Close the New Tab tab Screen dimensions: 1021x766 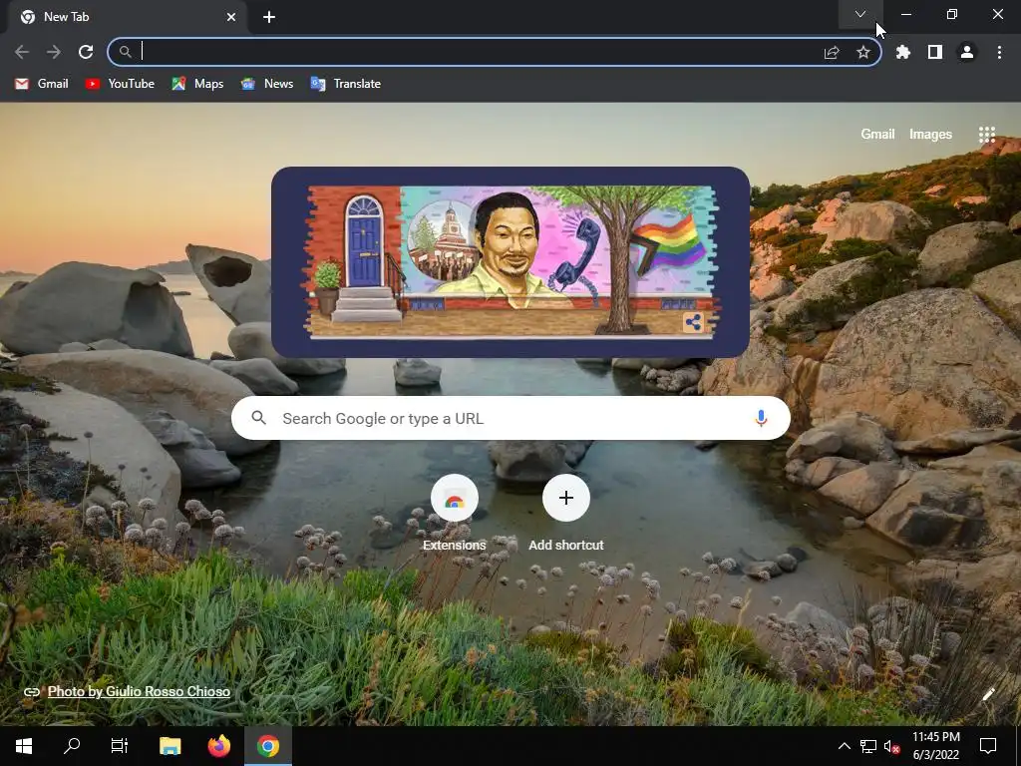click(x=231, y=17)
